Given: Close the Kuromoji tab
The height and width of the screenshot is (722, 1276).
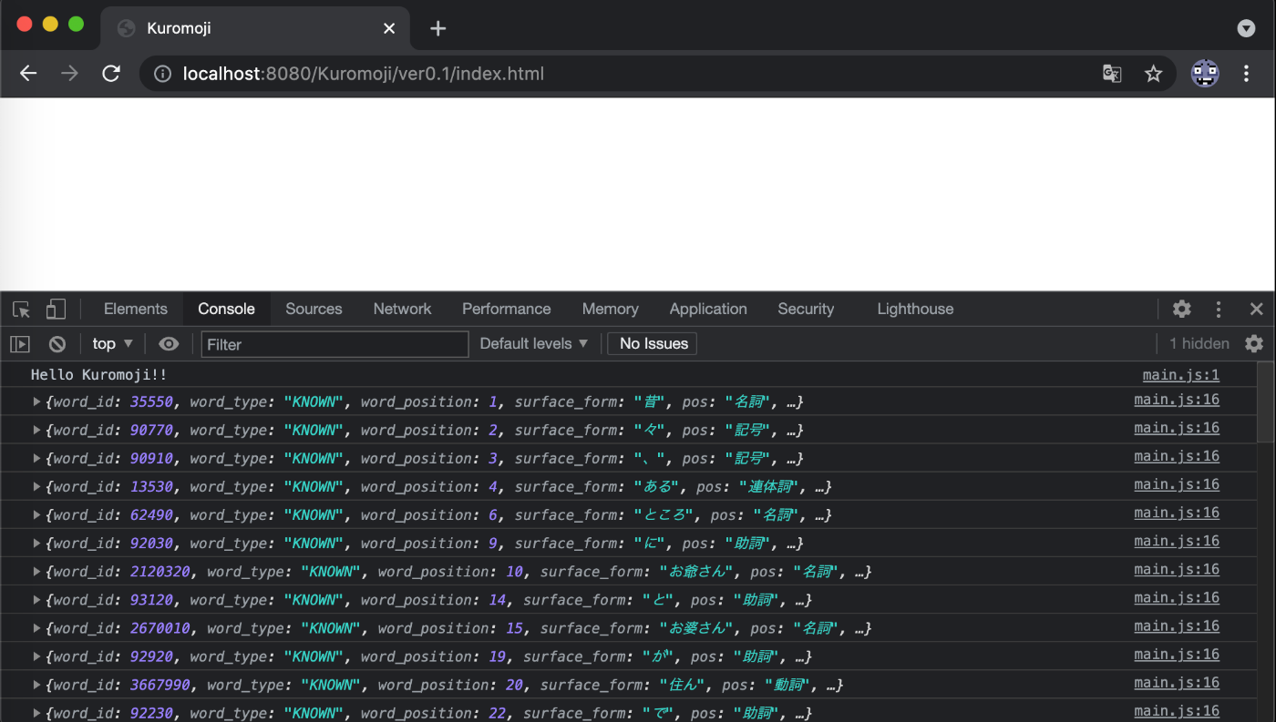Looking at the screenshot, I should pyautogui.click(x=389, y=28).
